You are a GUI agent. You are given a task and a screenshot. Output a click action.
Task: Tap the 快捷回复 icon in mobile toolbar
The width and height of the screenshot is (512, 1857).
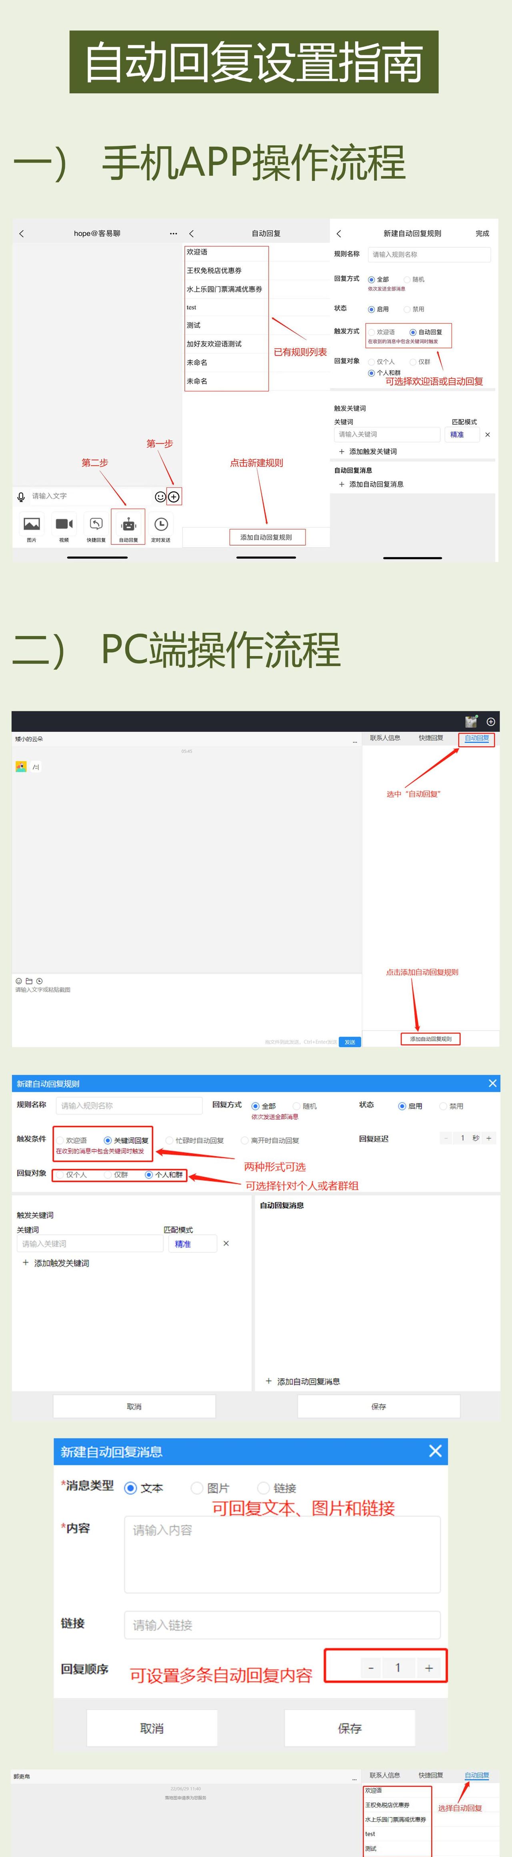point(96,524)
